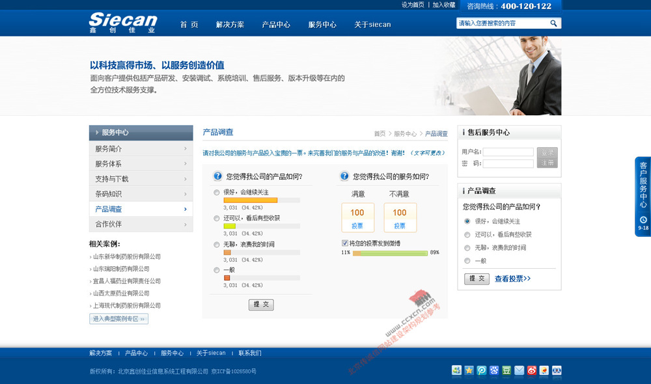Click the 用户名 username input field
This screenshot has width=651, height=384.
click(x=508, y=152)
